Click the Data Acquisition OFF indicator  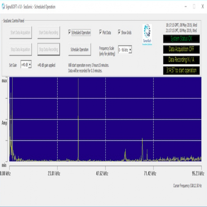click(x=181, y=49)
